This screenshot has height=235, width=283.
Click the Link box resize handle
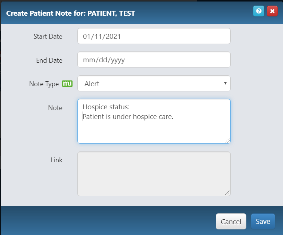(227, 193)
